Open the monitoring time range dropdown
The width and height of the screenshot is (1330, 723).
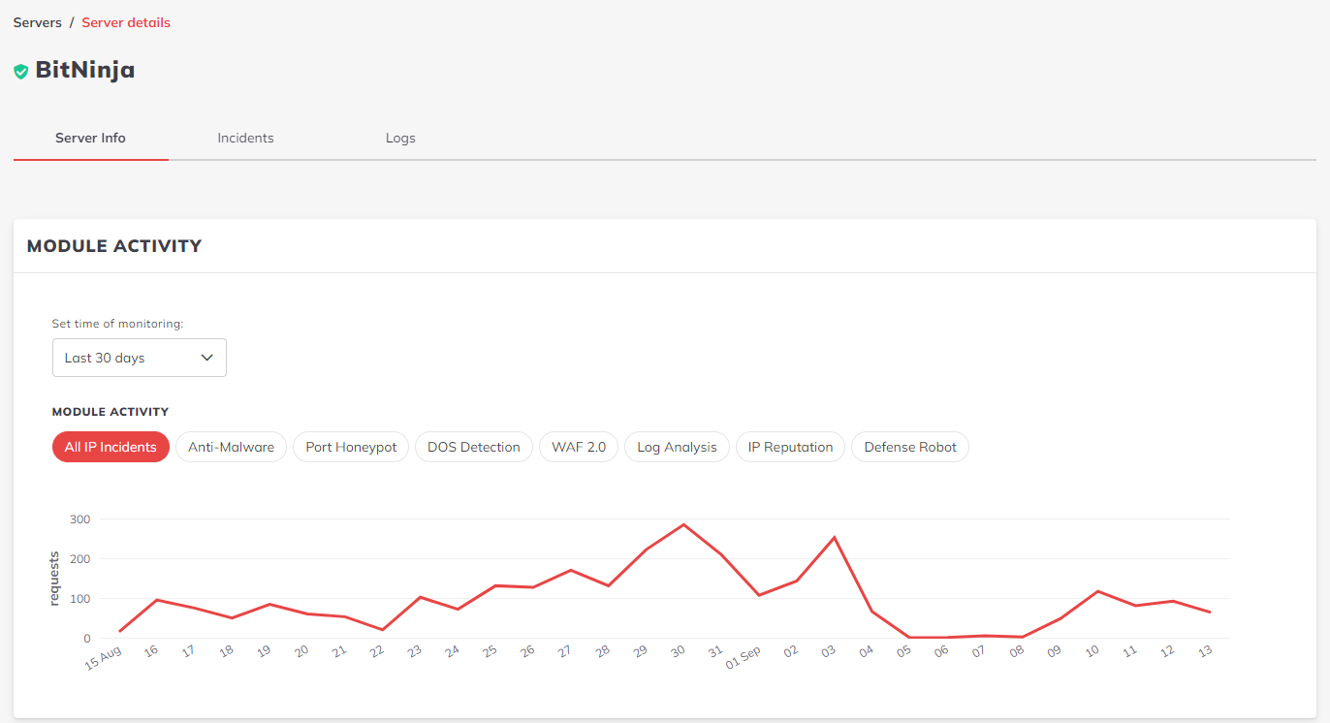pyautogui.click(x=139, y=358)
